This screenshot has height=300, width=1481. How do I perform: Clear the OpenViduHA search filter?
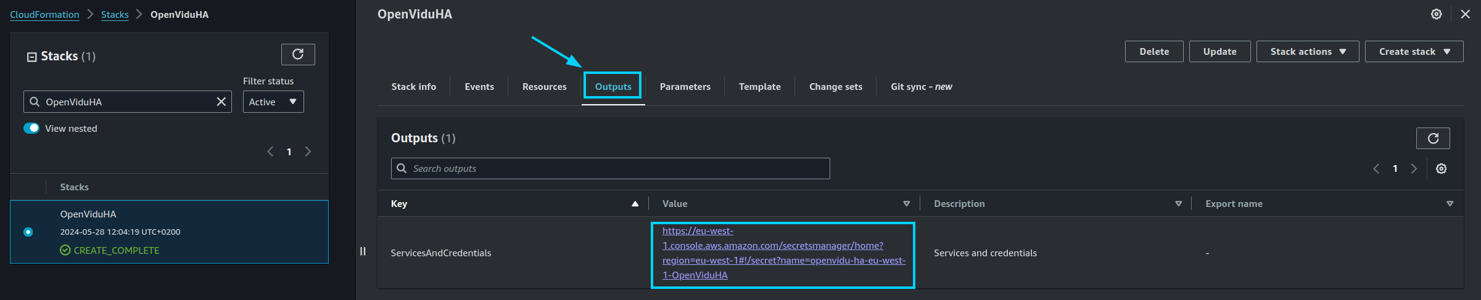pos(221,102)
